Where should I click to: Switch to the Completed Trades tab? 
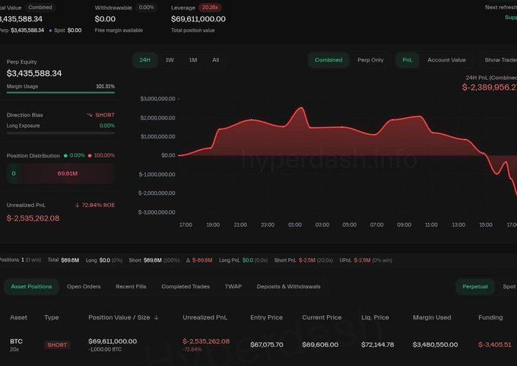click(x=184, y=287)
